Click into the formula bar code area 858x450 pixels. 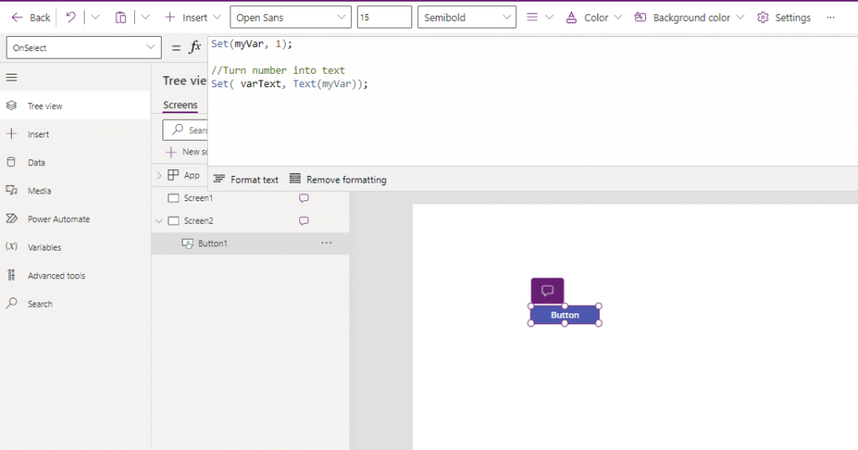[x=532, y=101]
